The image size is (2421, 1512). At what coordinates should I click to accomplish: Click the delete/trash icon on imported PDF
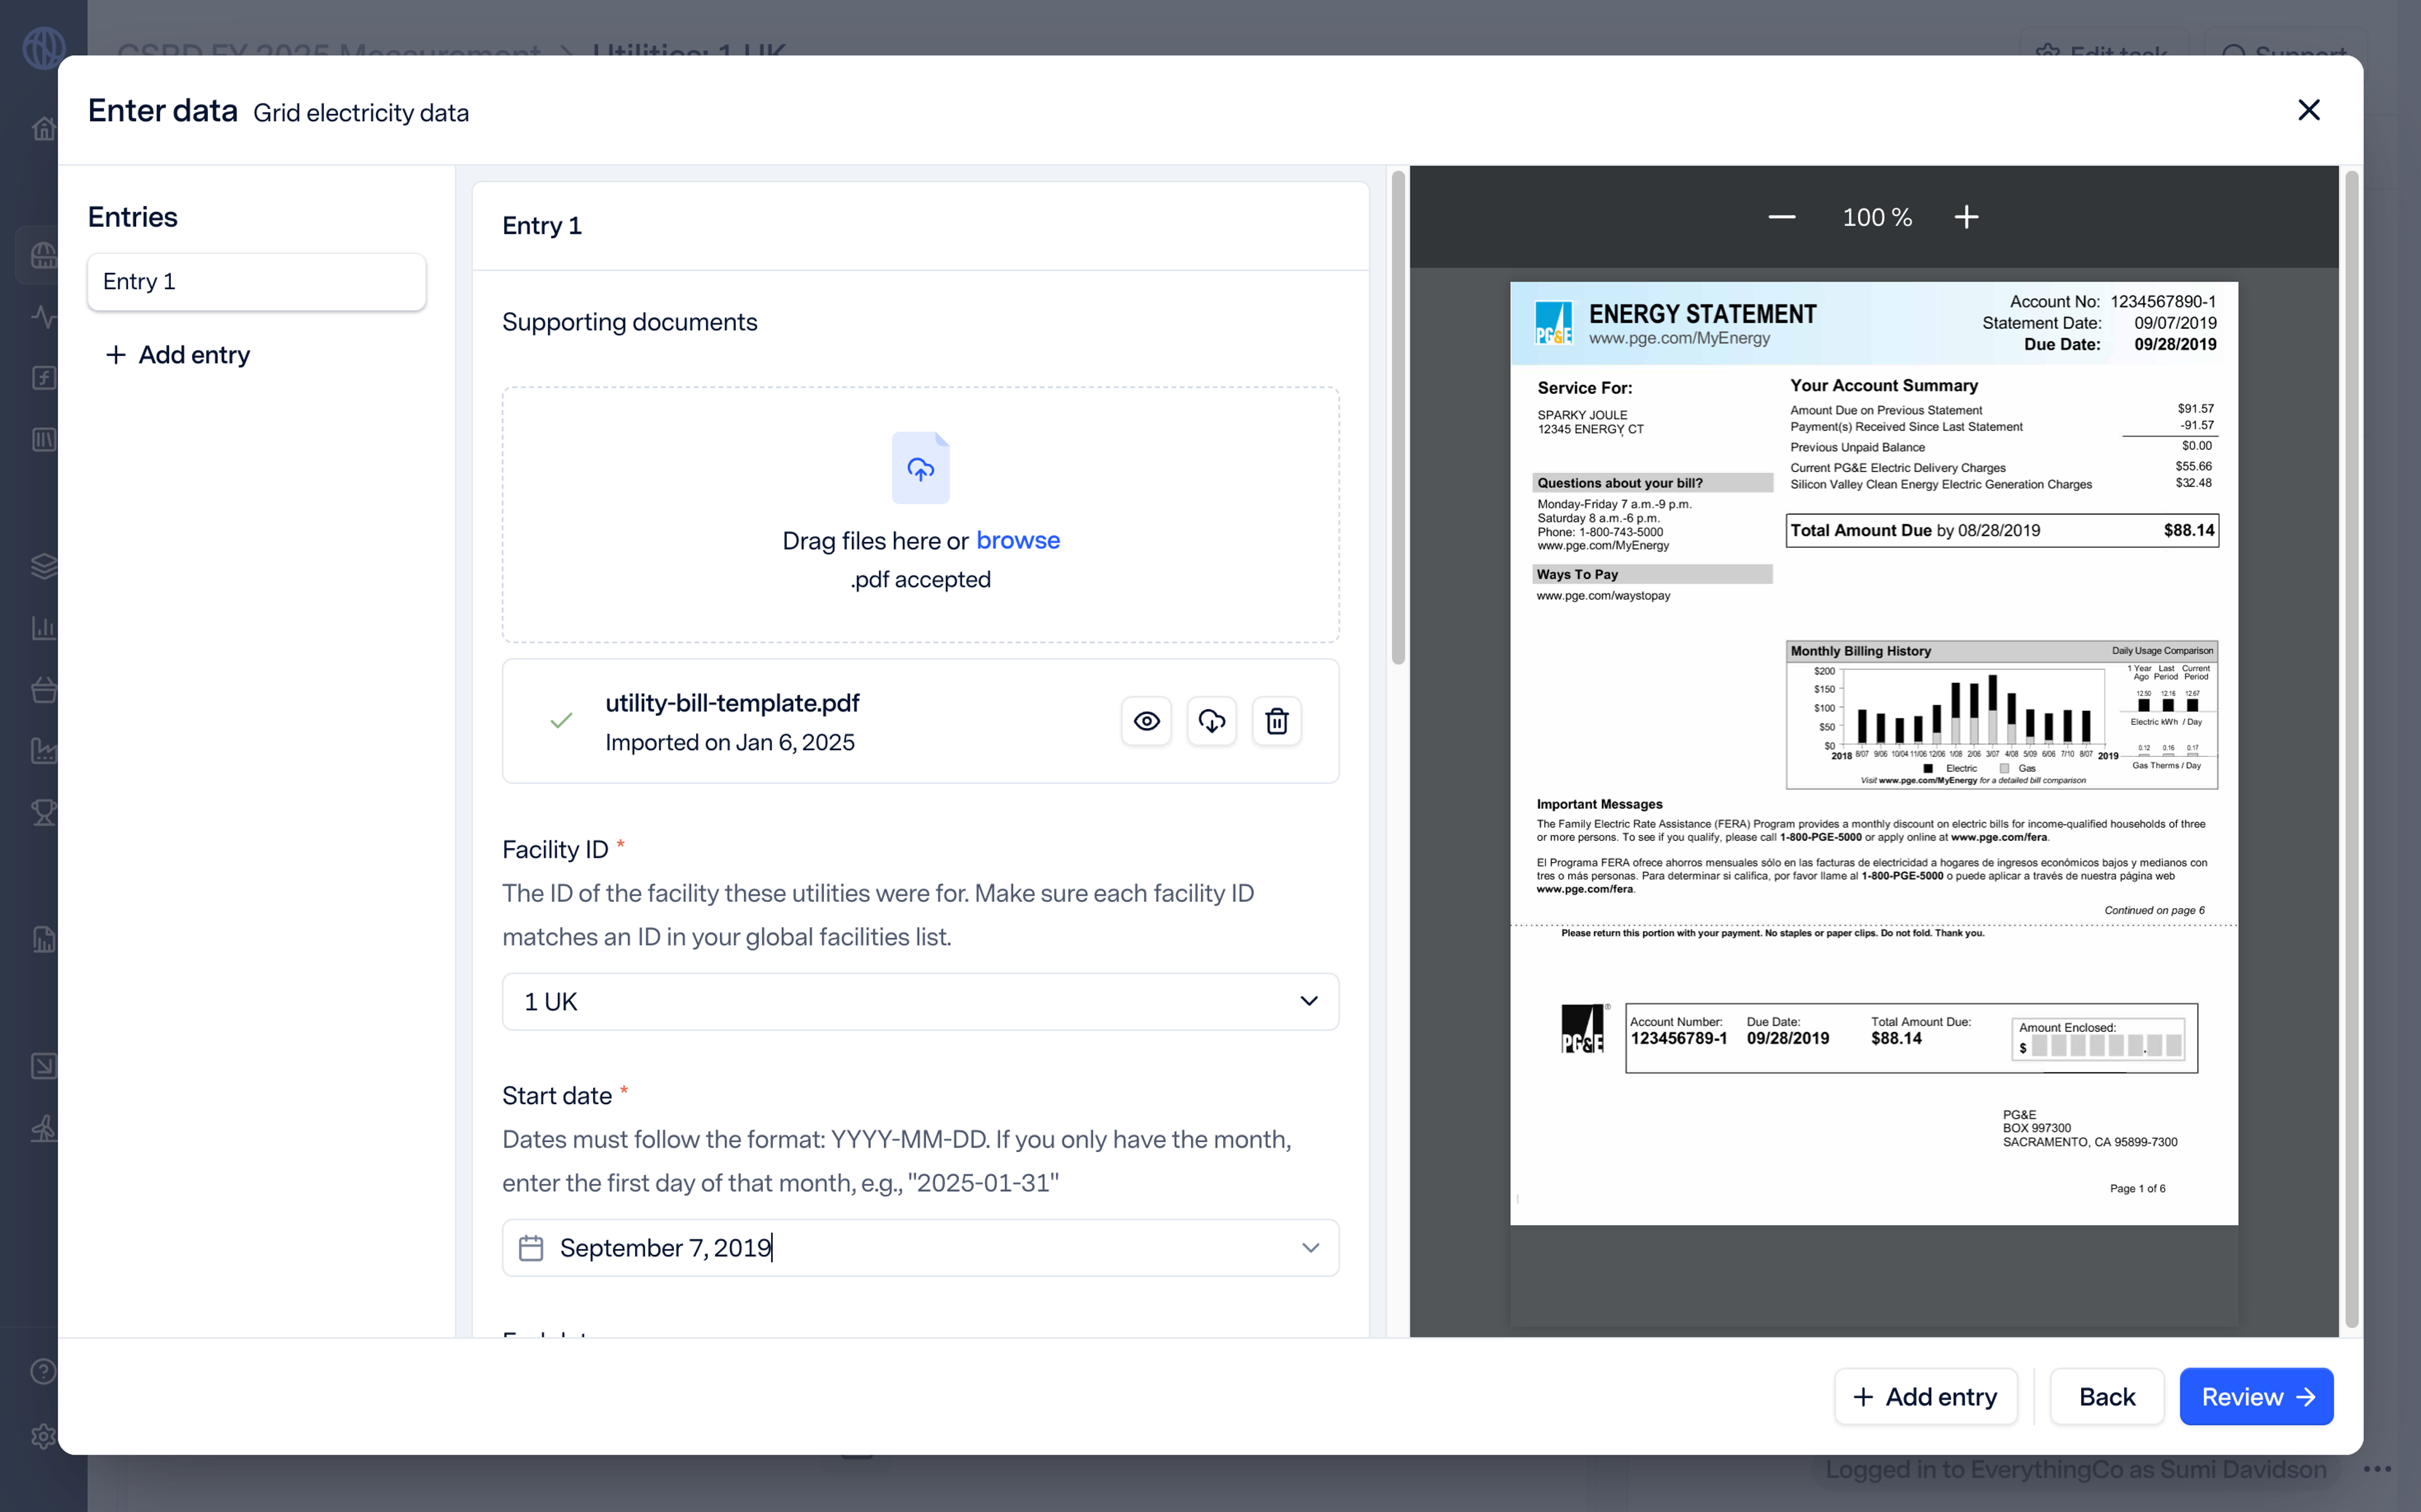1277,721
